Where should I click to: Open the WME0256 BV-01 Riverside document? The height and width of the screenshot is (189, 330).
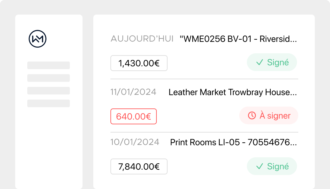pos(238,39)
